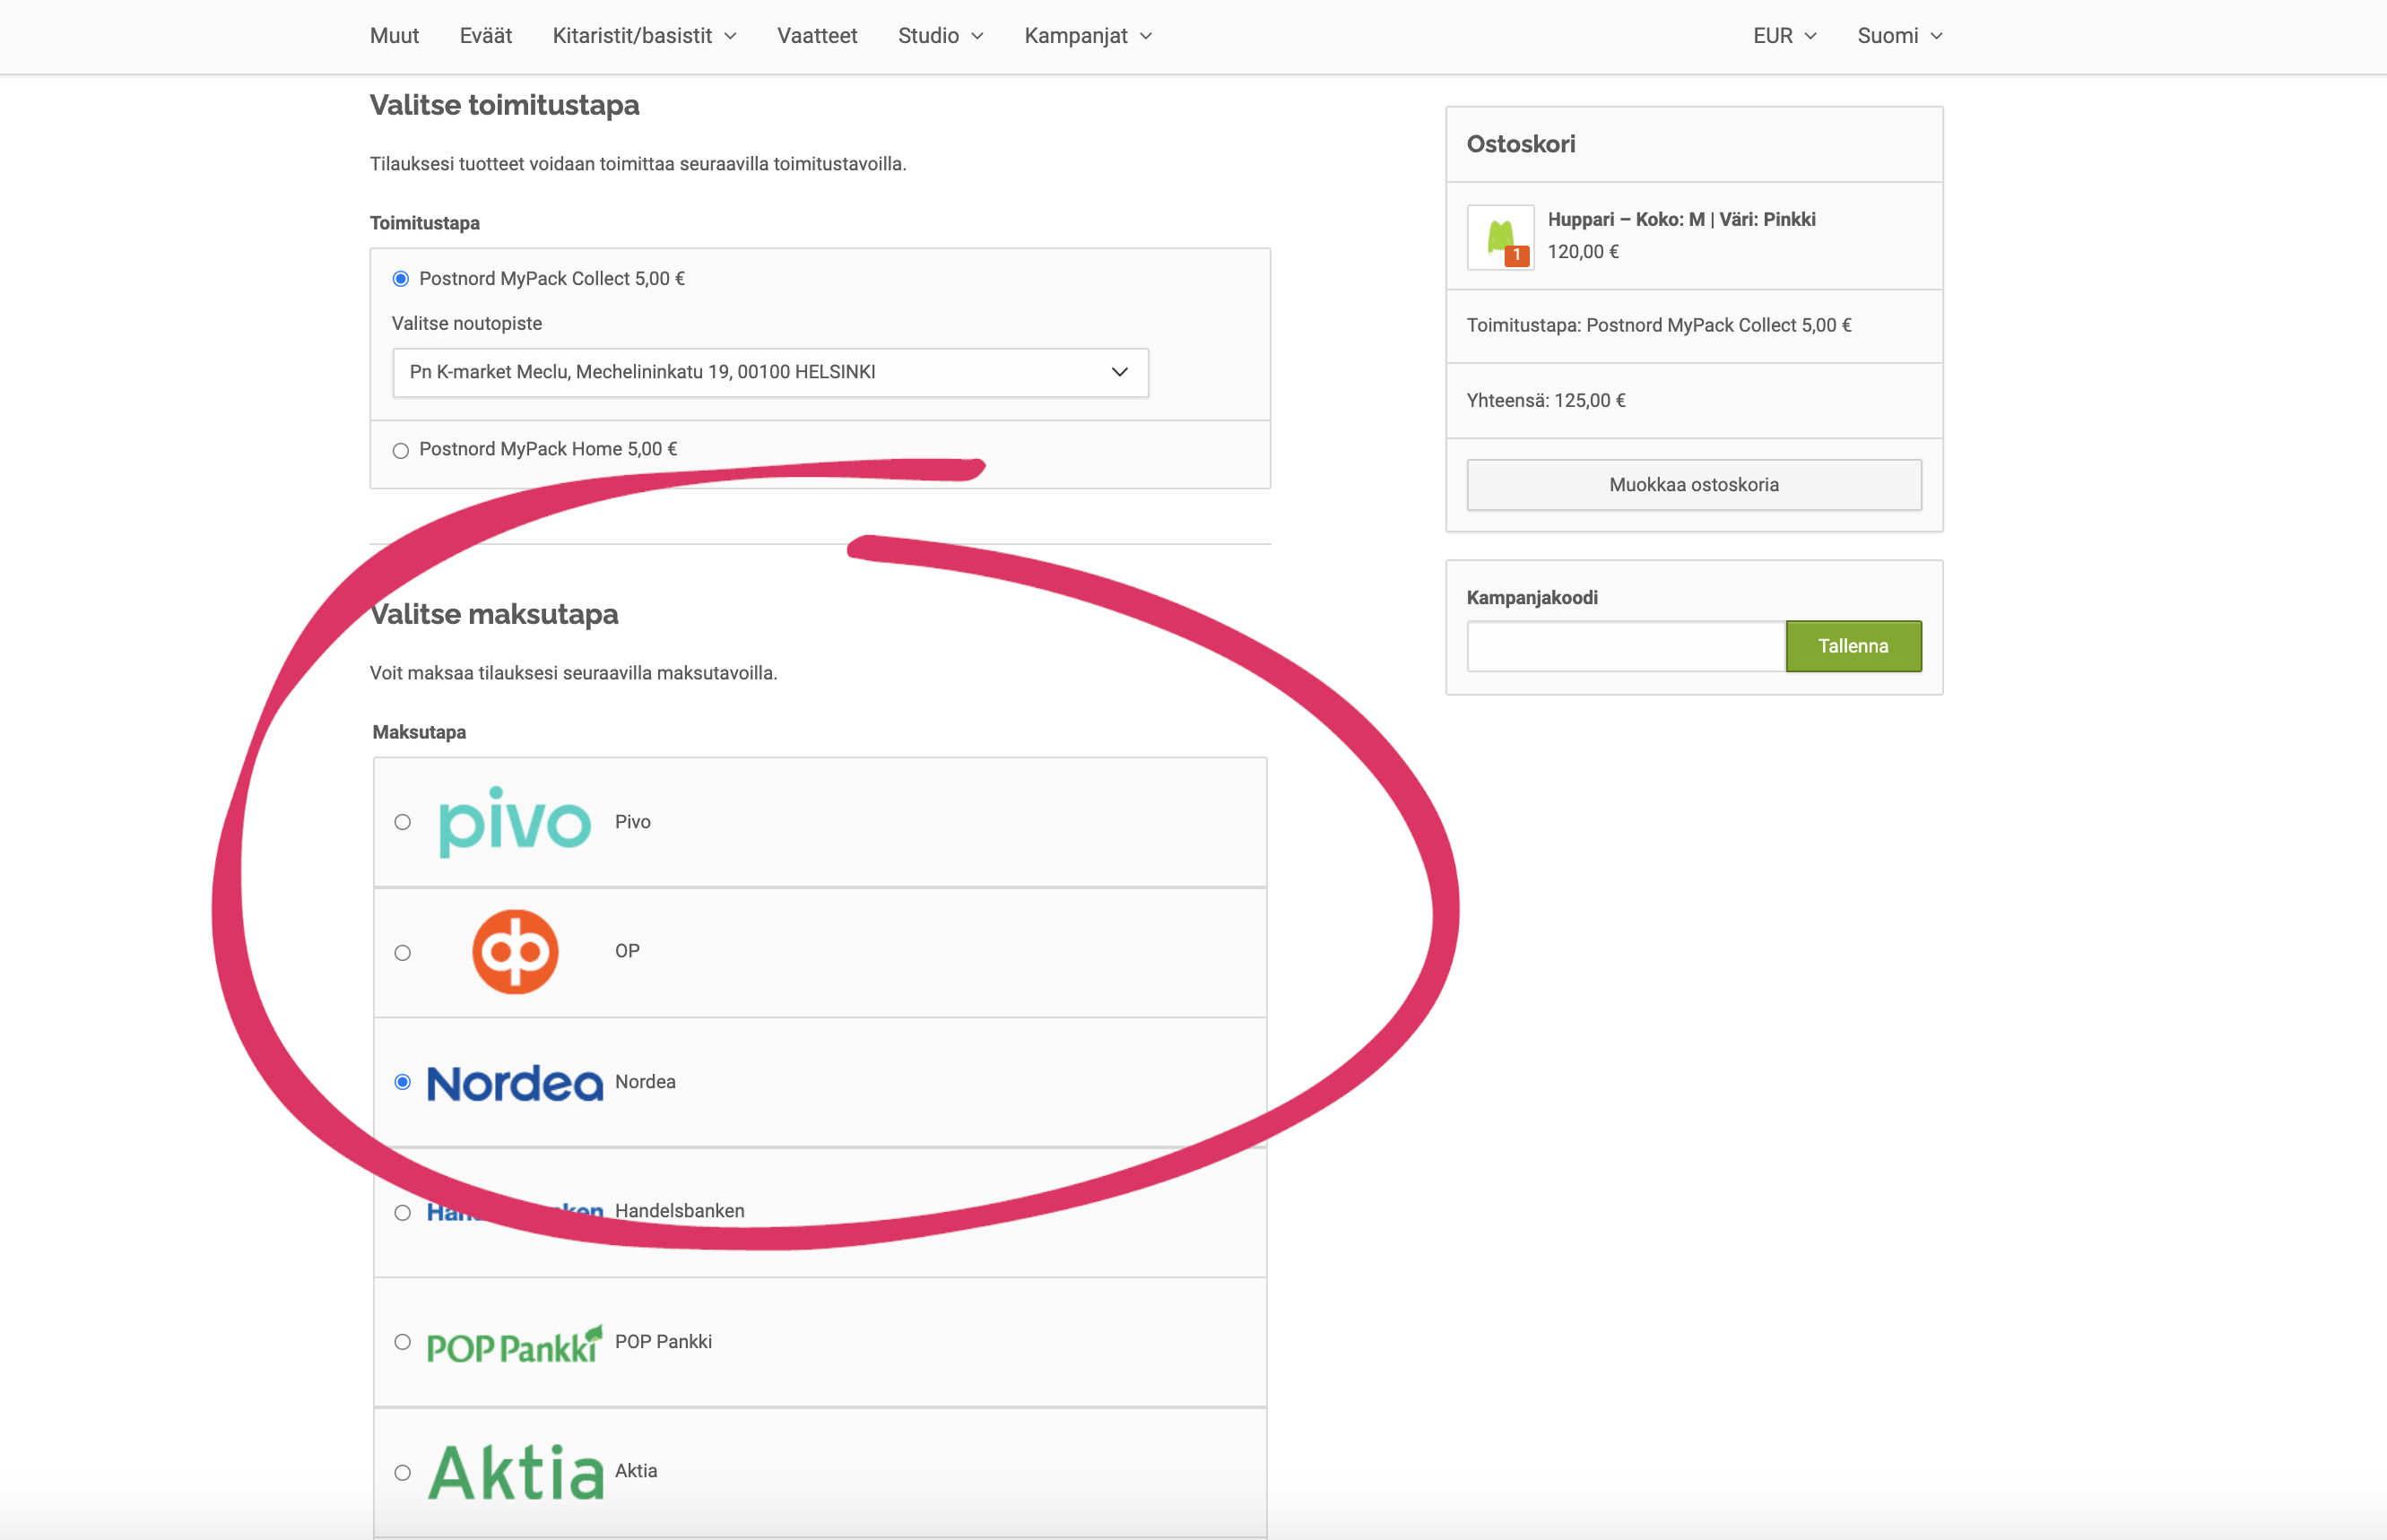The height and width of the screenshot is (1540, 2387).
Task: Go to the Eväät menu item
Action: coord(485,36)
